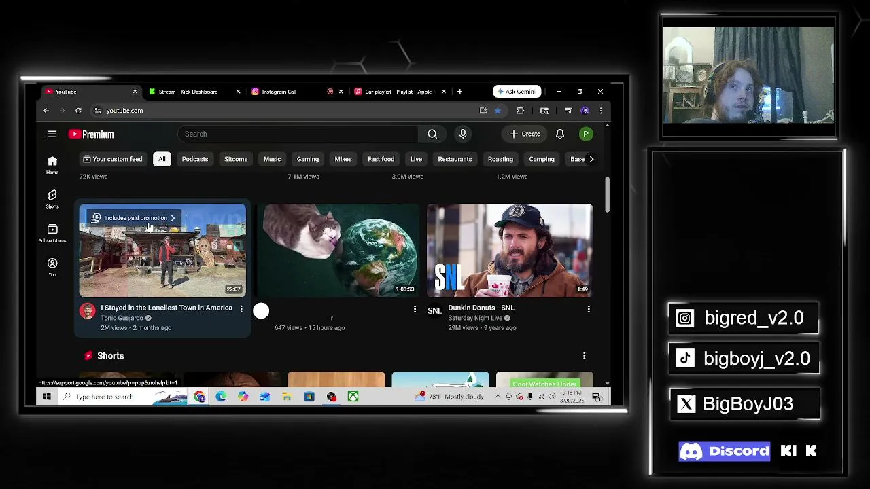The image size is (870, 489).
Task: Launch Chrome from the taskbar
Action: [199, 397]
